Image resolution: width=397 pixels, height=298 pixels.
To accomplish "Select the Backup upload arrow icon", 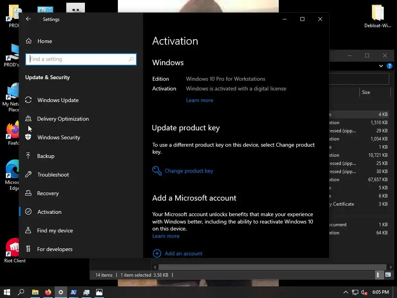I will [x=28, y=156].
